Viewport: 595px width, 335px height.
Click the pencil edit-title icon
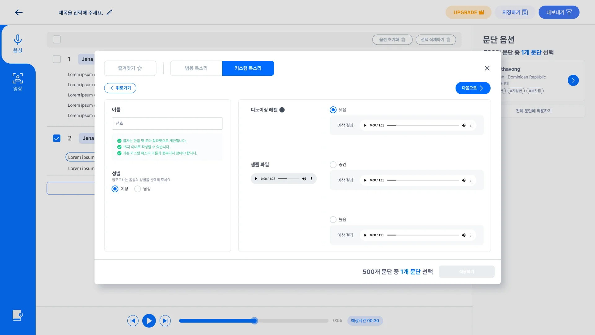(x=109, y=12)
